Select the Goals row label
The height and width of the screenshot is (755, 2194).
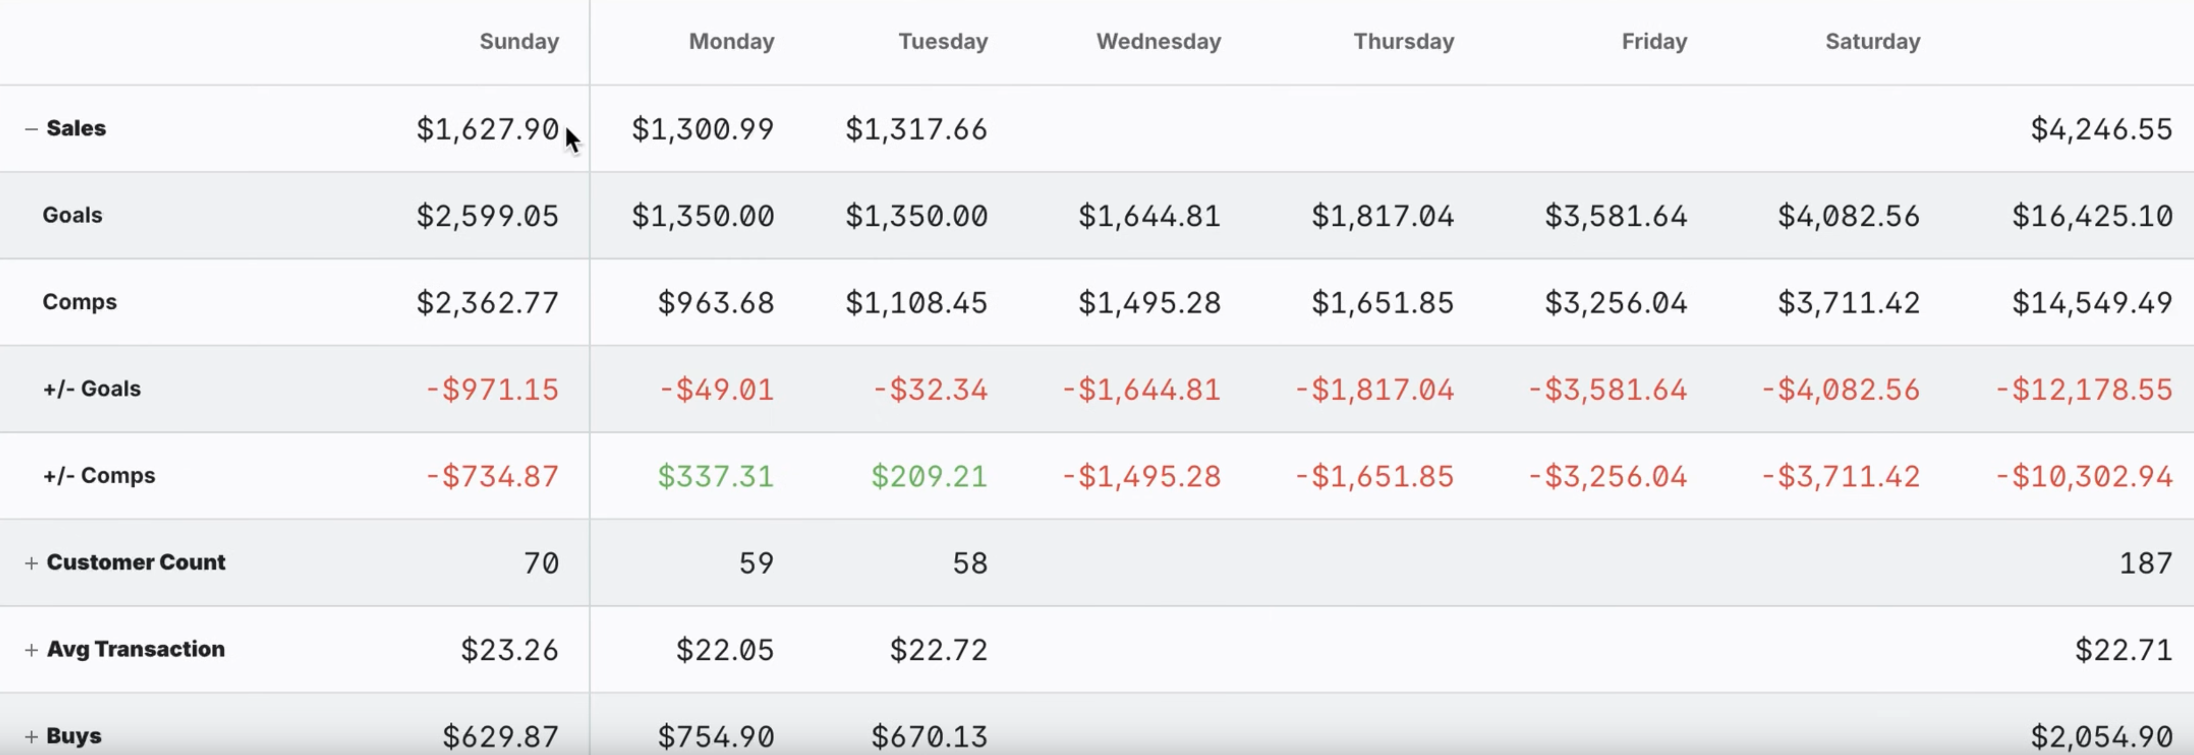(x=72, y=215)
